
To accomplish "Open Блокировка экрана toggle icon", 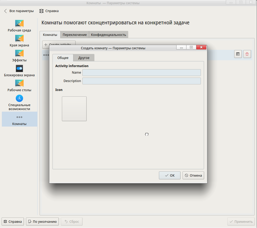I will click(19, 68).
